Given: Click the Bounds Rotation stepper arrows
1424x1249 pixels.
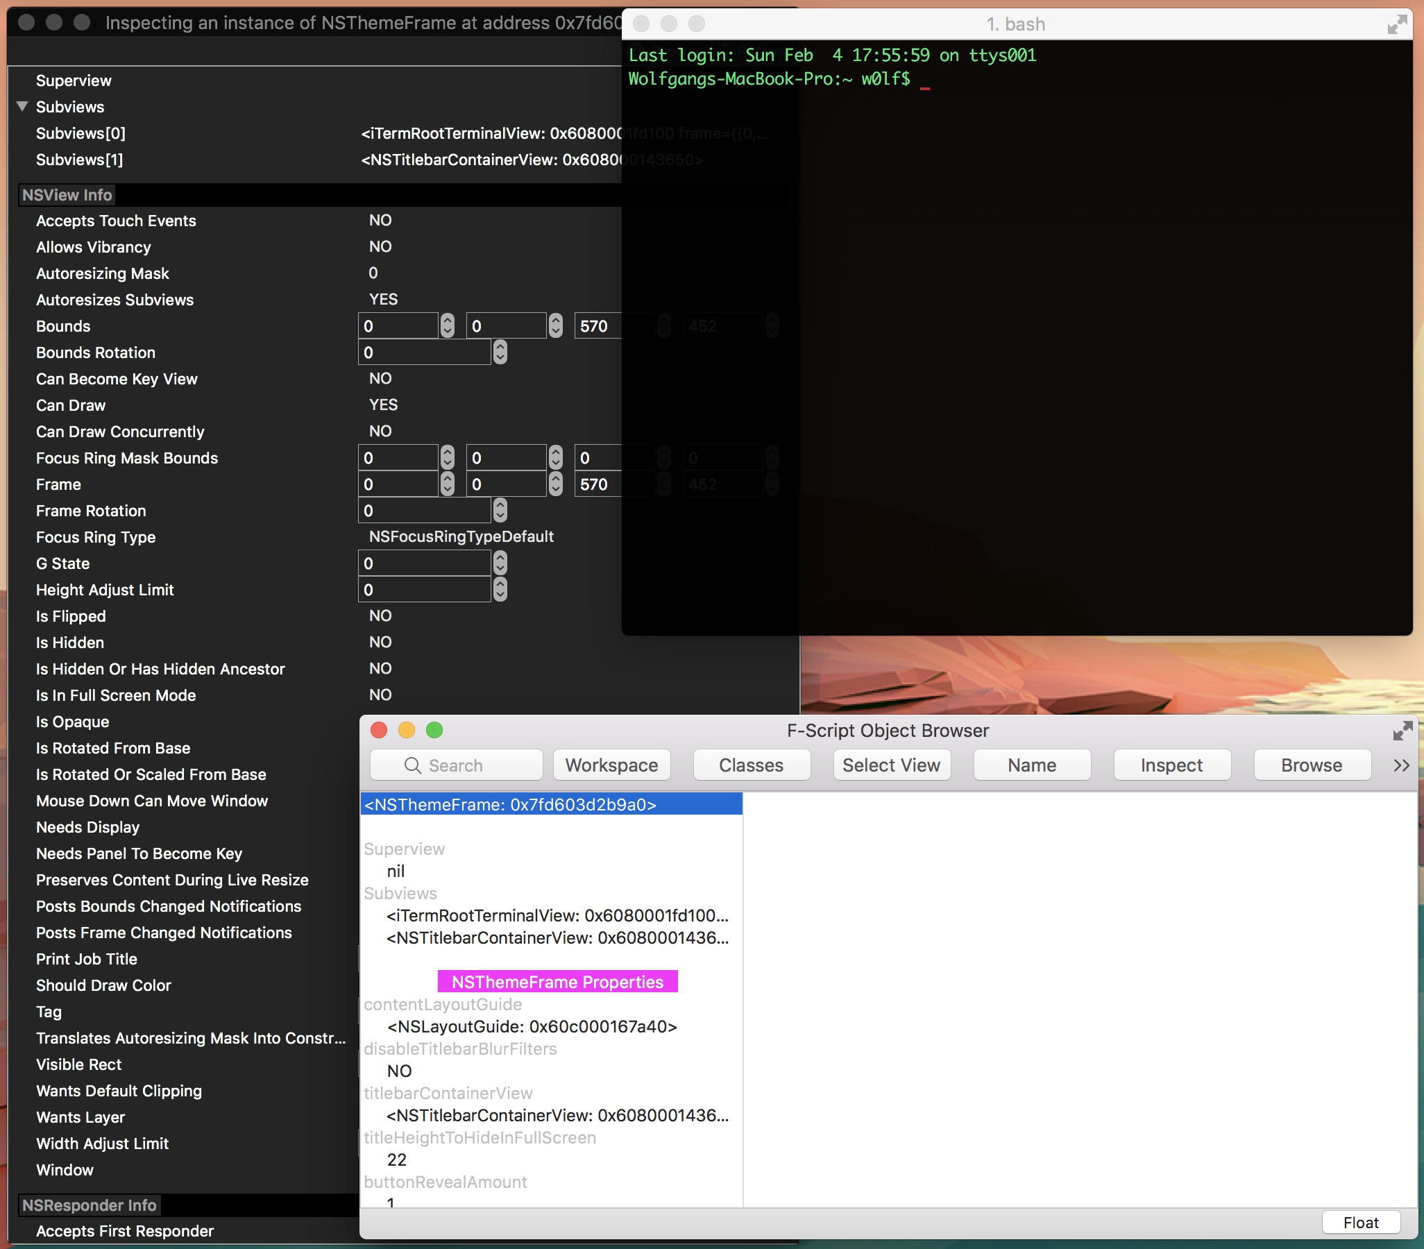Looking at the screenshot, I should (x=500, y=352).
